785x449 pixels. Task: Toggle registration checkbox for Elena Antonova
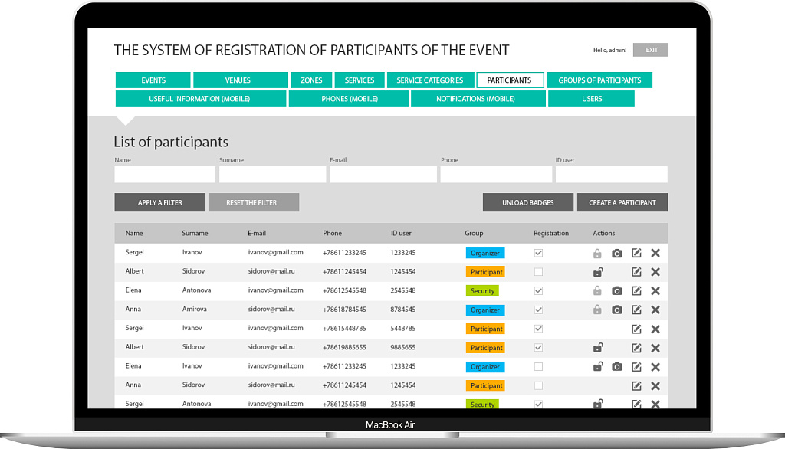tap(538, 291)
